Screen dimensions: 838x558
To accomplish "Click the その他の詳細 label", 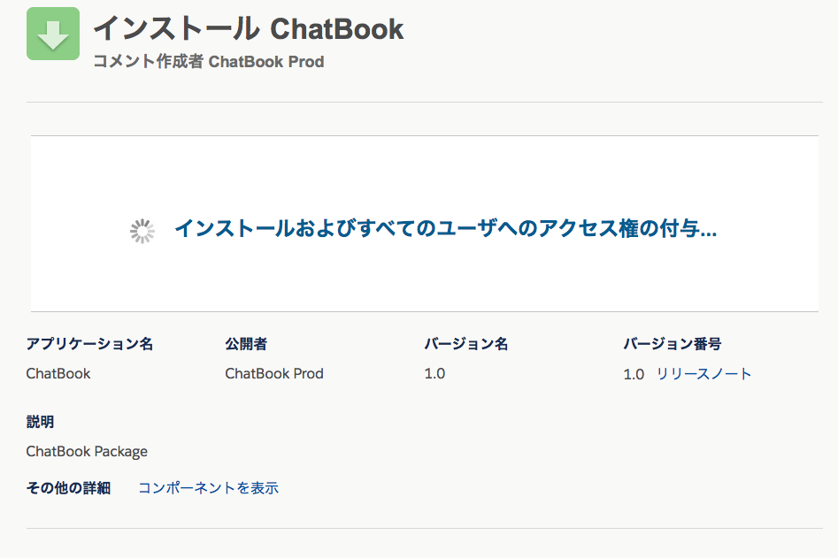I will click(x=68, y=488).
